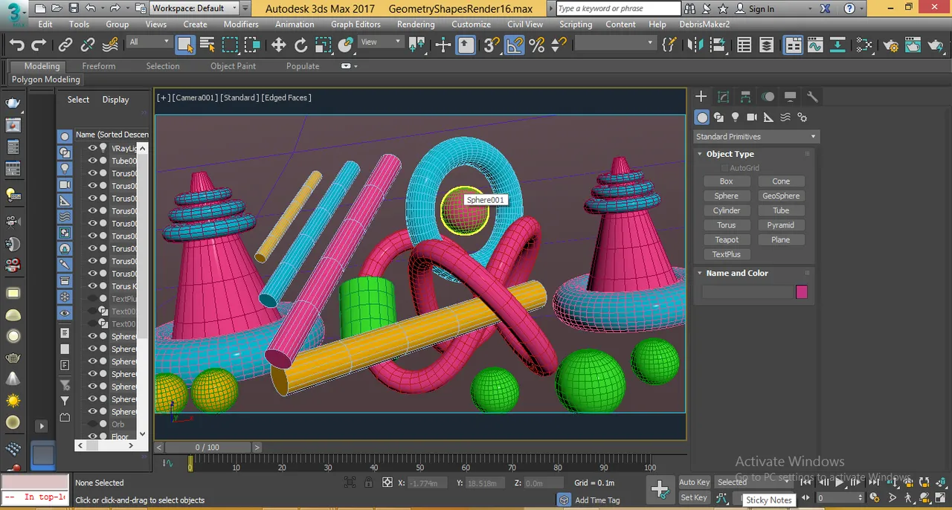Click the Torus object type button
The width and height of the screenshot is (952, 510).
click(x=727, y=225)
